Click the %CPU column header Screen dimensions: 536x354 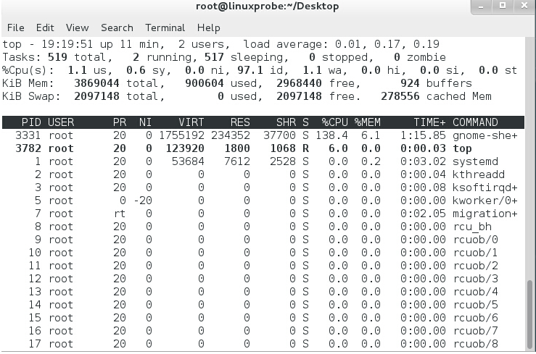pyautogui.click(x=334, y=122)
